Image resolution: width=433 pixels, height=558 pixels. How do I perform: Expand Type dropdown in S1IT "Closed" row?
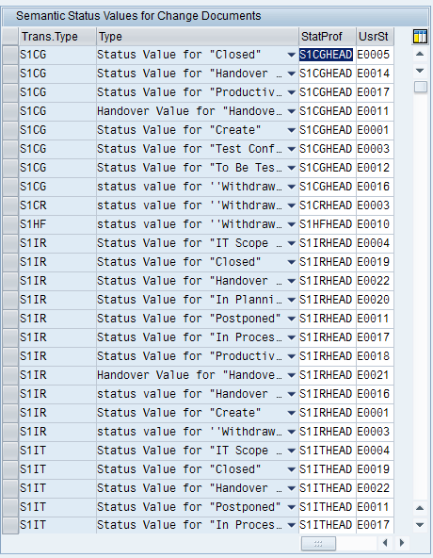291,469
